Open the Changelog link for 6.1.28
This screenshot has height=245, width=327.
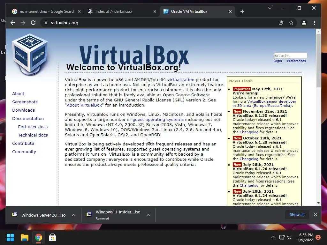click(x=249, y=159)
